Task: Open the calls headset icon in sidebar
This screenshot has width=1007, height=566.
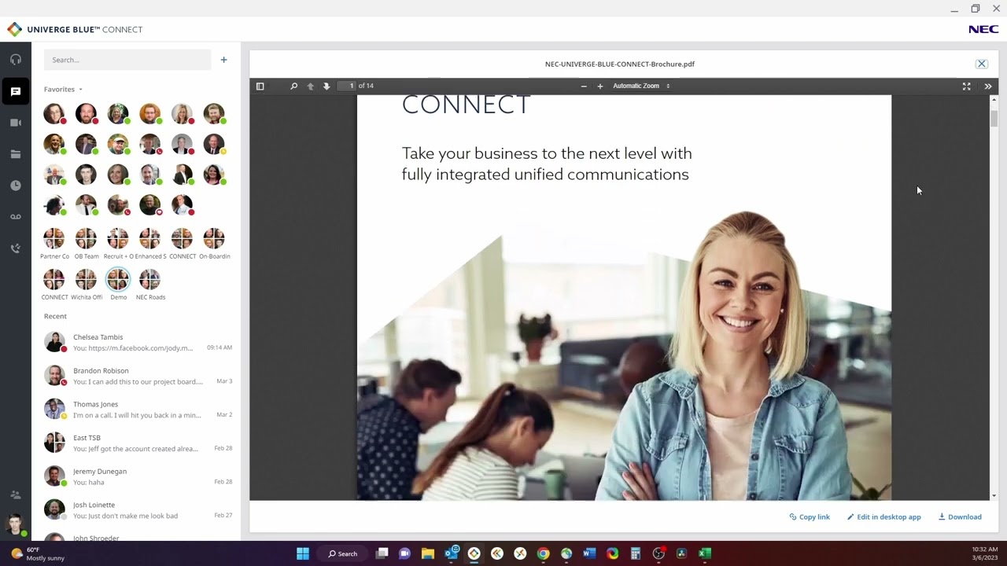Action: 16,60
